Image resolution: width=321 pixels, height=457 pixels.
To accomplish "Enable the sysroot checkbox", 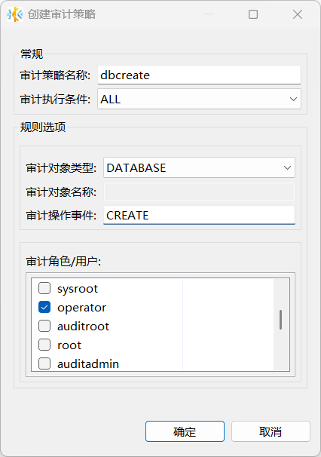I will 44,289.
